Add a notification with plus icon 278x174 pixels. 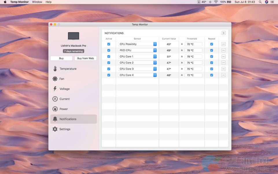point(224,33)
